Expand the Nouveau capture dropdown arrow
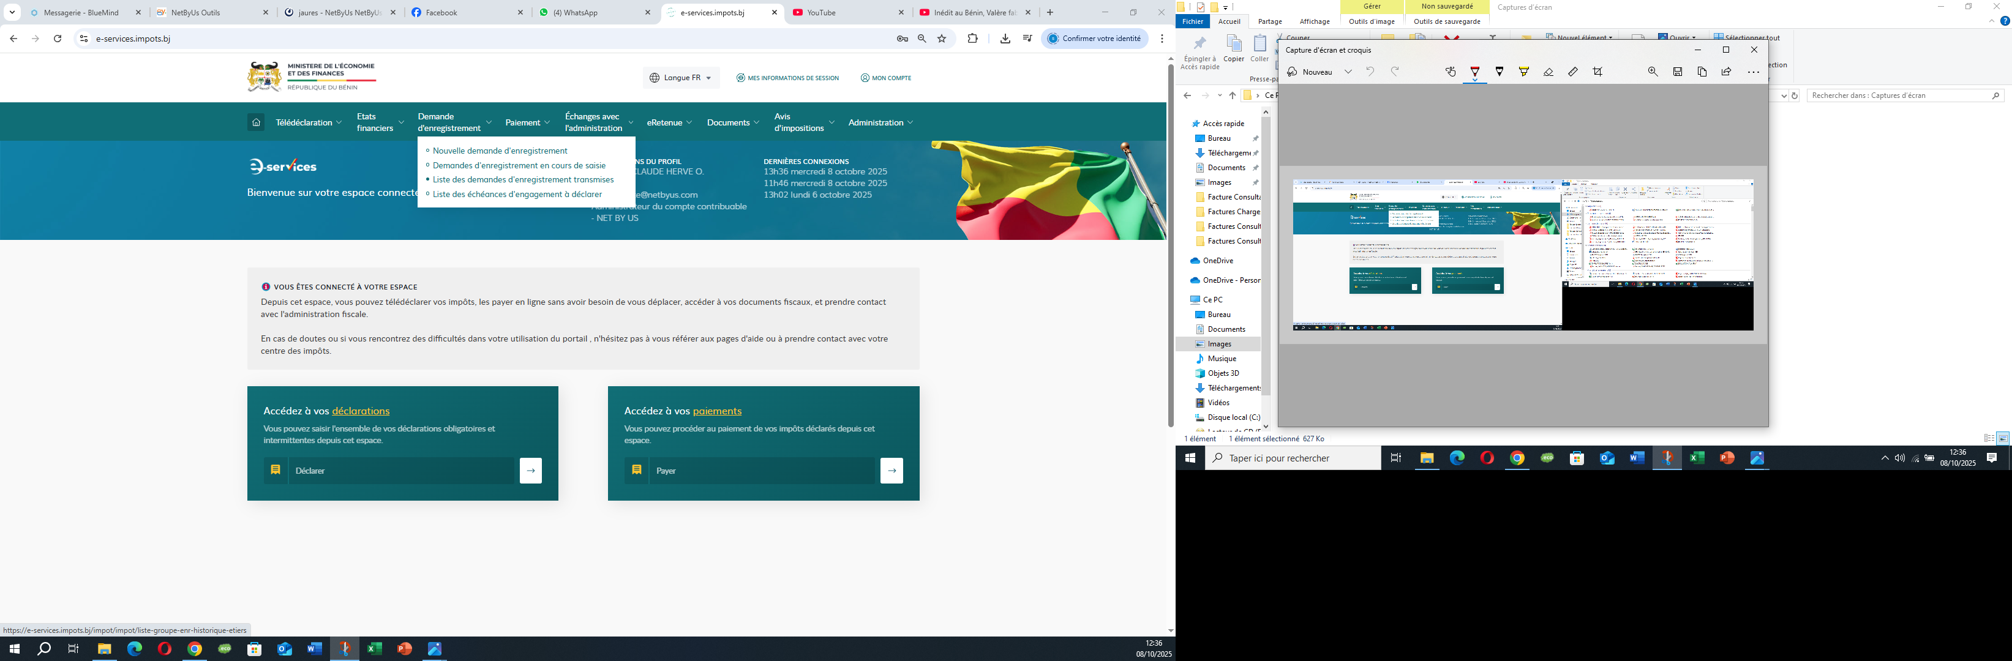The height and width of the screenshot is (661, 2012). pyautogui.click(x=1348, y=72)
